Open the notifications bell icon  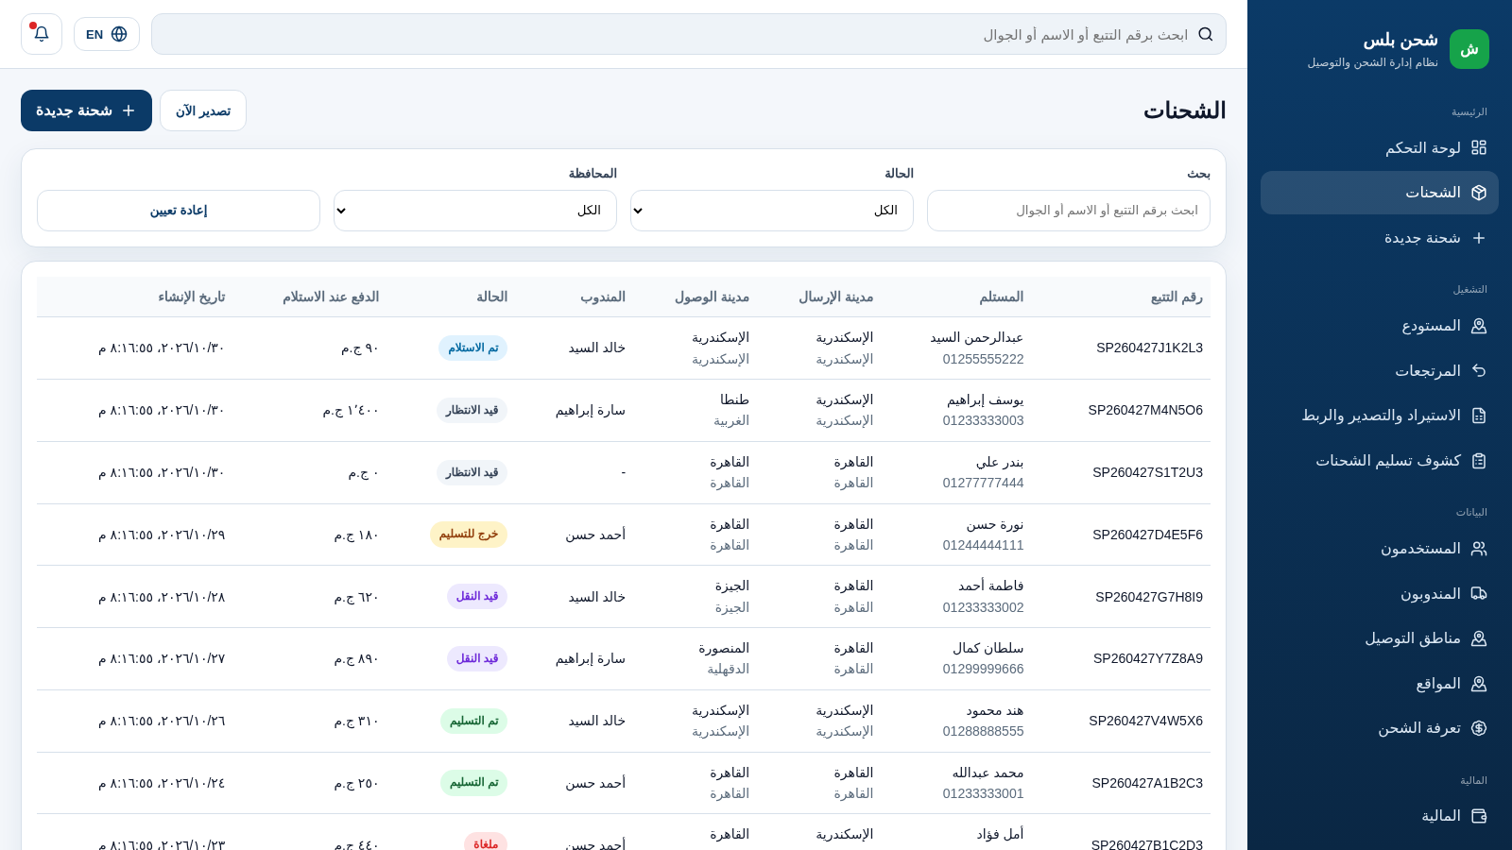[x=42, y=34]
